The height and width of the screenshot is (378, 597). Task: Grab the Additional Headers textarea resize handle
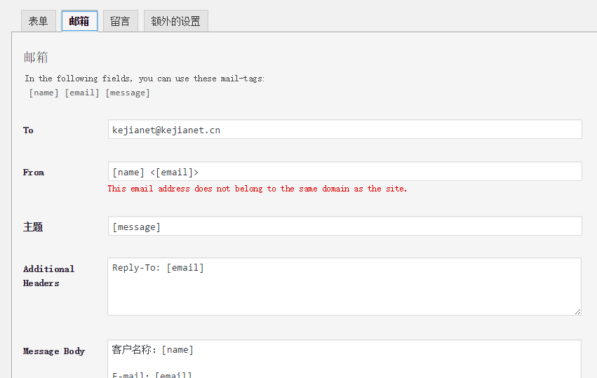(x=577, y=311)
